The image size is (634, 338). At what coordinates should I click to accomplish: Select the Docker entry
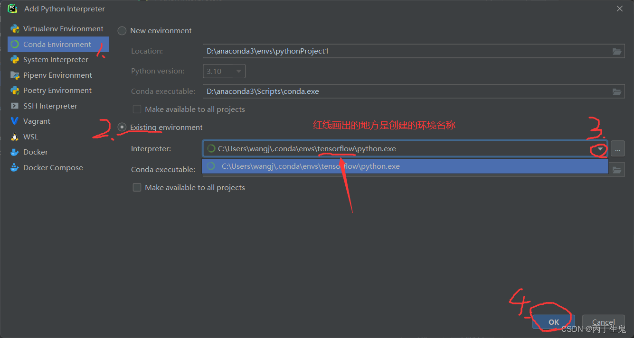point(58,152)
